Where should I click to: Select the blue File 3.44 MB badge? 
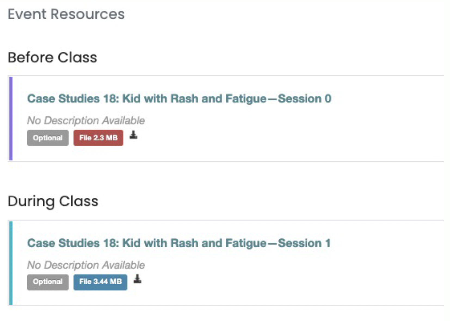(100, 282)
